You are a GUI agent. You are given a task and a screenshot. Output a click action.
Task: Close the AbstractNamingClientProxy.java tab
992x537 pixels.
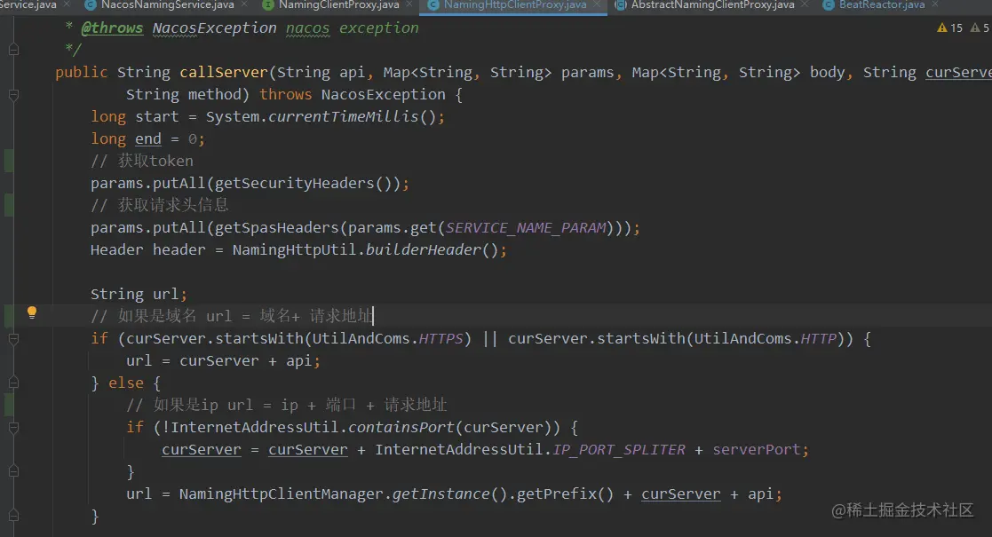[x=804, y=4]
